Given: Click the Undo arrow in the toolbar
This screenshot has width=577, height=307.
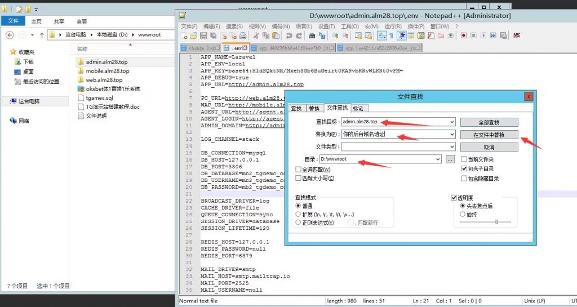Looking at the screenshot, I should pyautogui.click(x=288, y=35).
